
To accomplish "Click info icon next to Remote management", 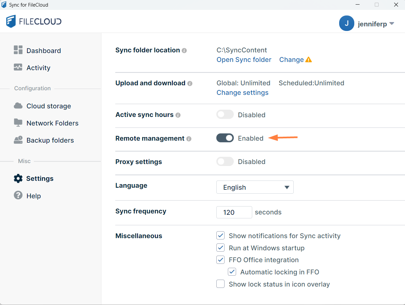I will click(189, 139).
